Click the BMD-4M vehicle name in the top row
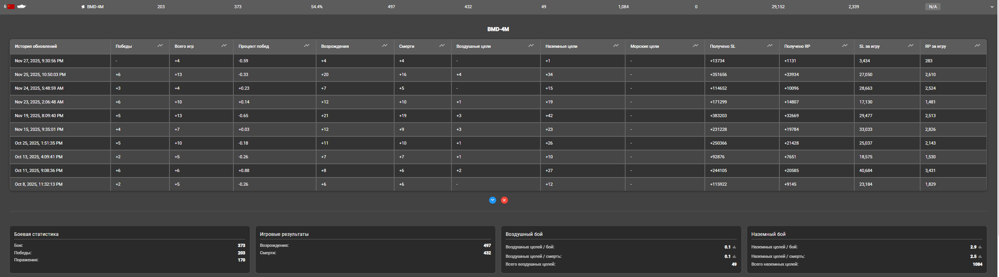The image size is (999, 277). 95,7
